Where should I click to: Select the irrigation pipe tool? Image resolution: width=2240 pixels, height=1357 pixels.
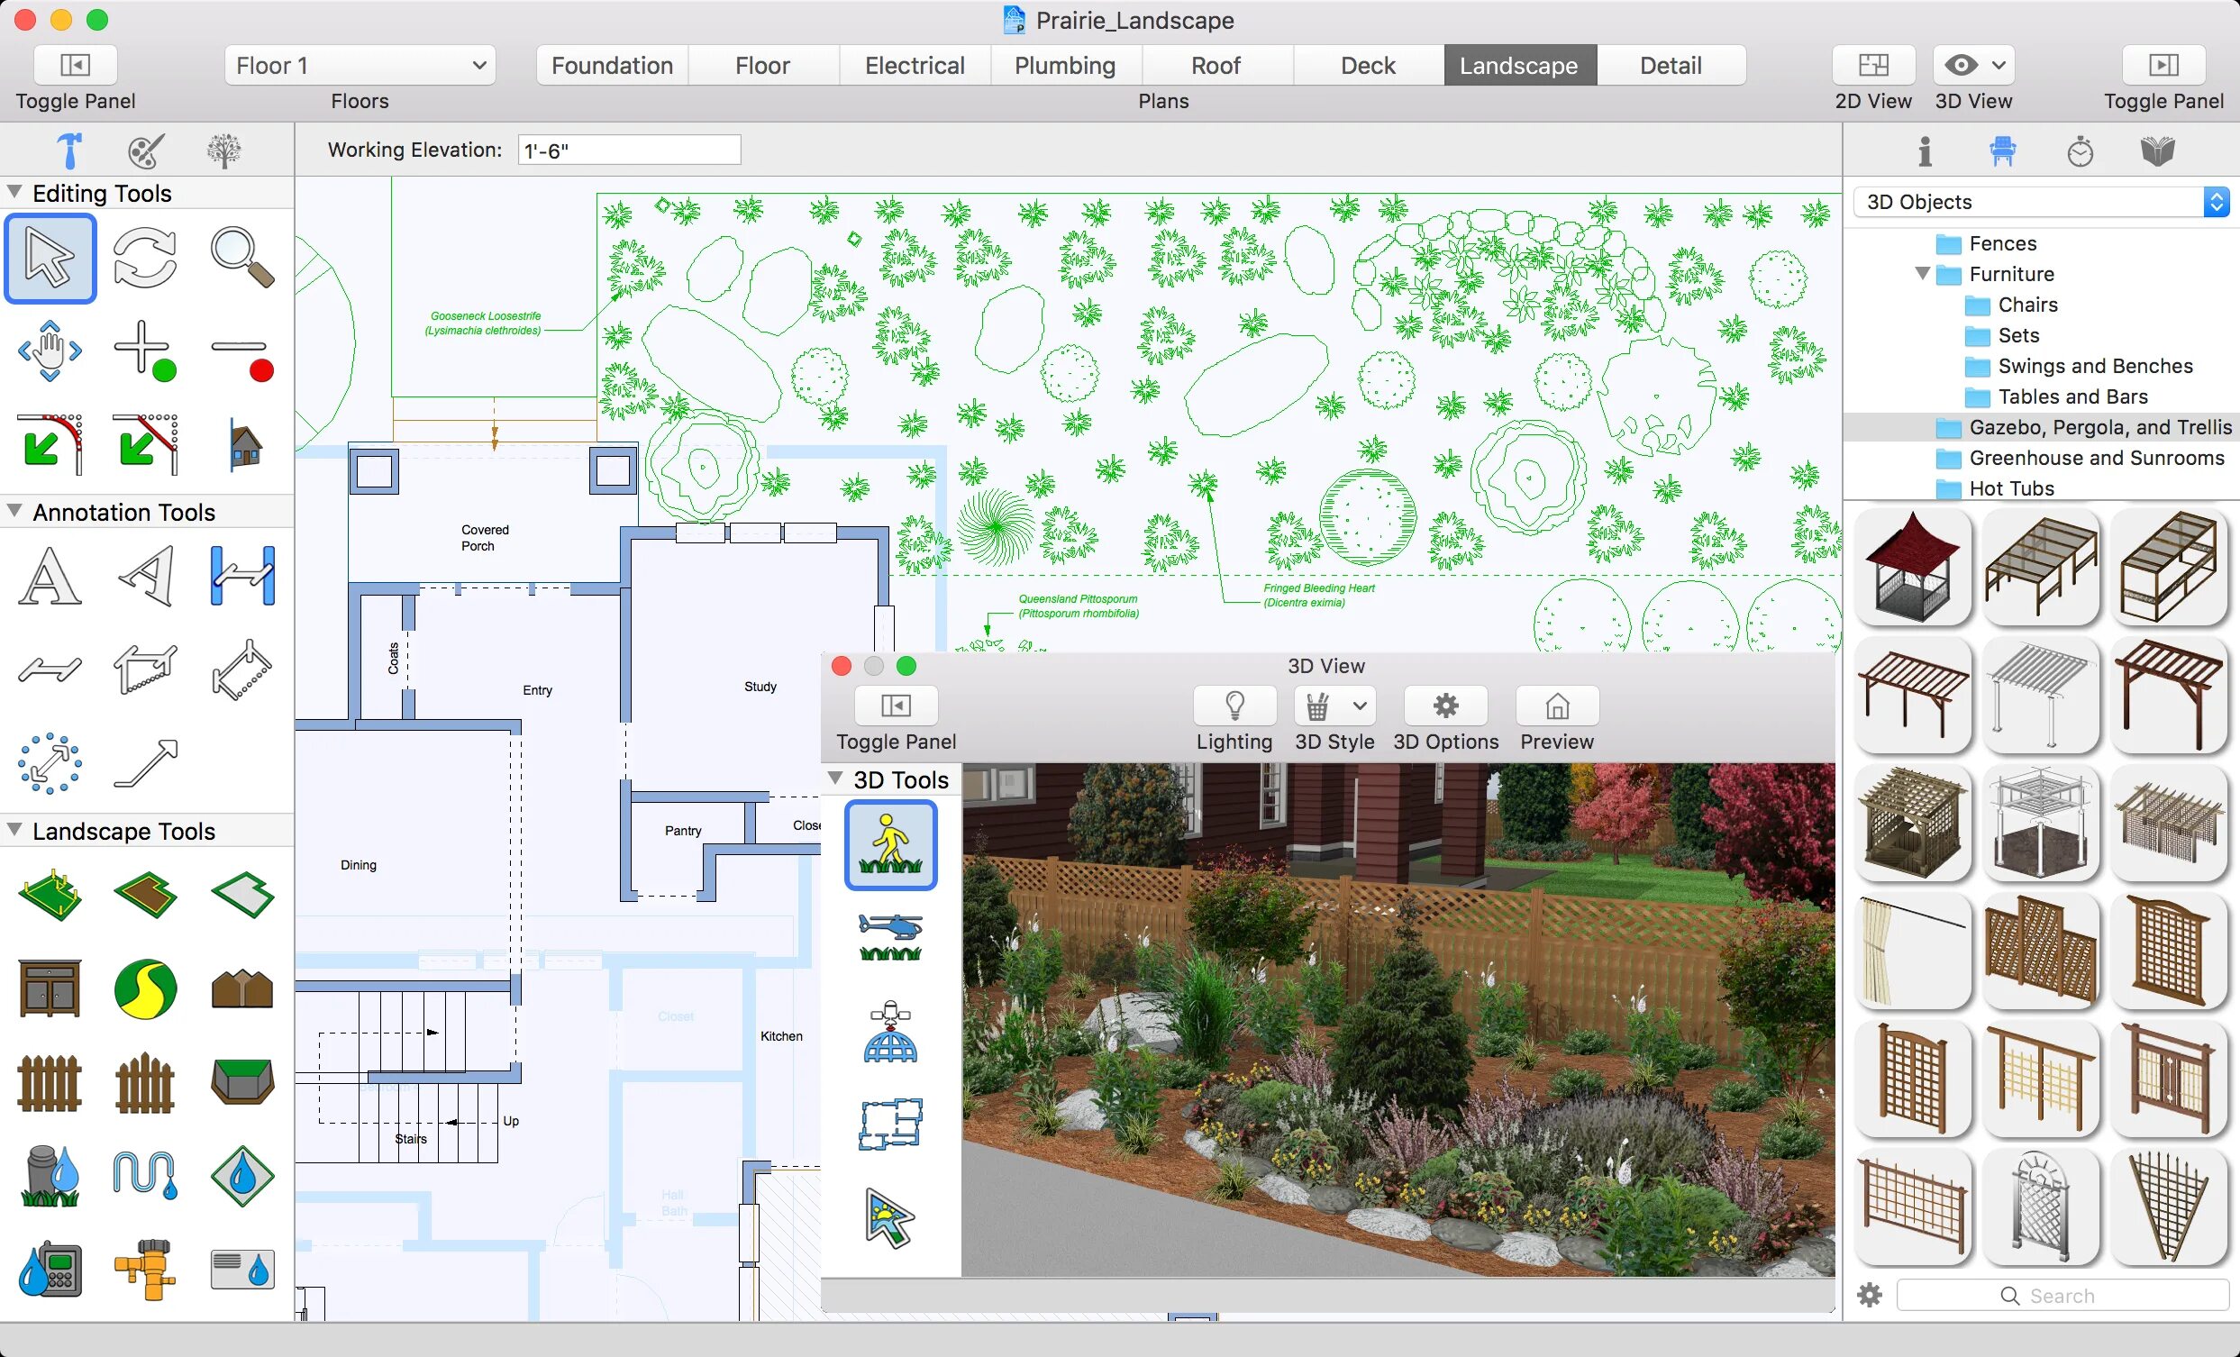(x=145, y=1174)
